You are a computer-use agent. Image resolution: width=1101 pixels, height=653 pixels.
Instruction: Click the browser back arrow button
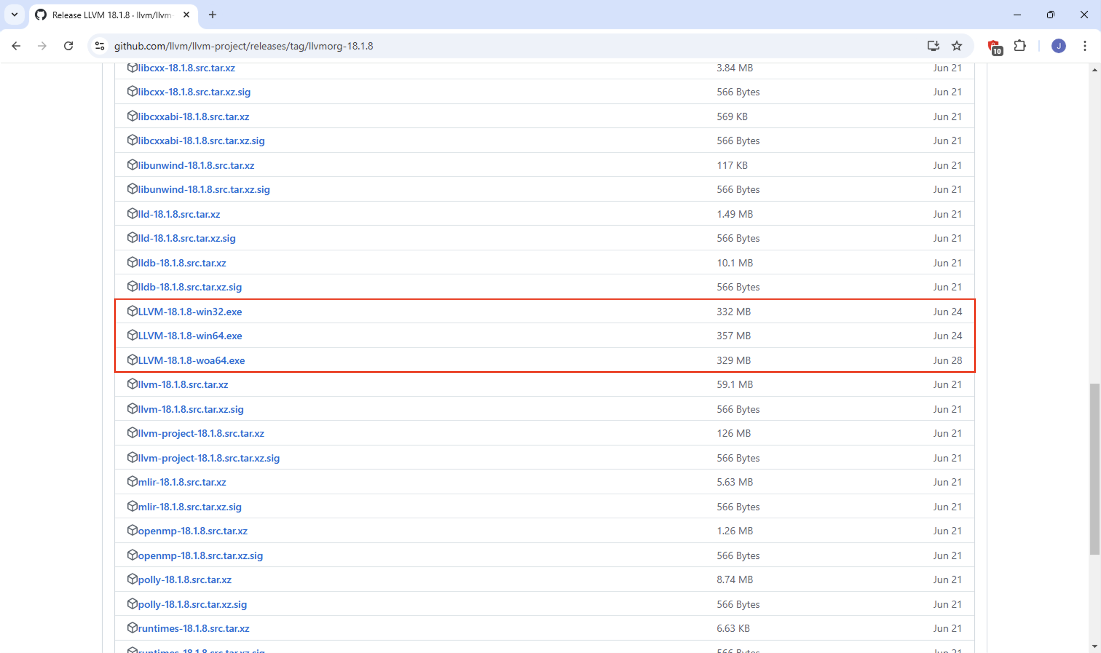click(x=16, y=46)
